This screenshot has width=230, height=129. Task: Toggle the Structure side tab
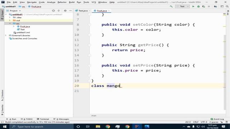click(2, 95)
